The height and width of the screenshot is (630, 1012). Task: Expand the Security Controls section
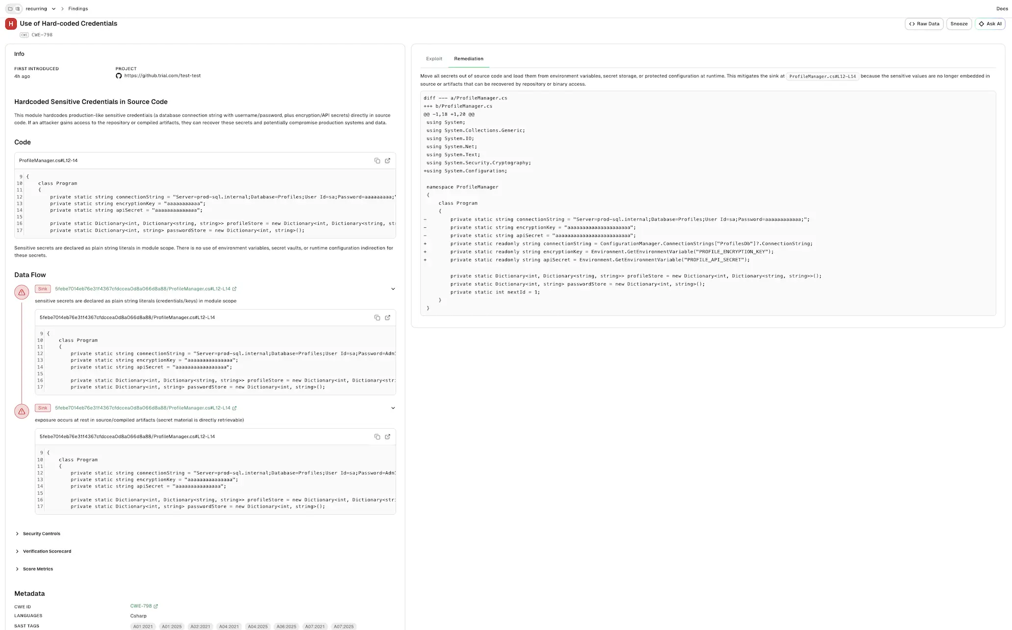[x=37, y=533]
